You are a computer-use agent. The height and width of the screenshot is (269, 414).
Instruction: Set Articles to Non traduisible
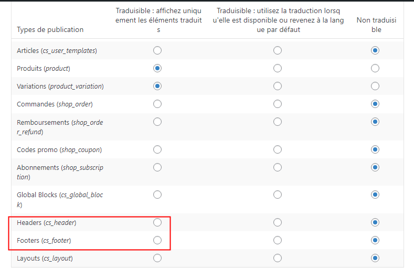point(375,50)
